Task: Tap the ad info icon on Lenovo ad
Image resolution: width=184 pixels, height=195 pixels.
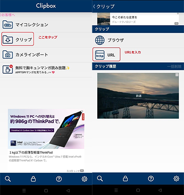Action: point(82,111)
